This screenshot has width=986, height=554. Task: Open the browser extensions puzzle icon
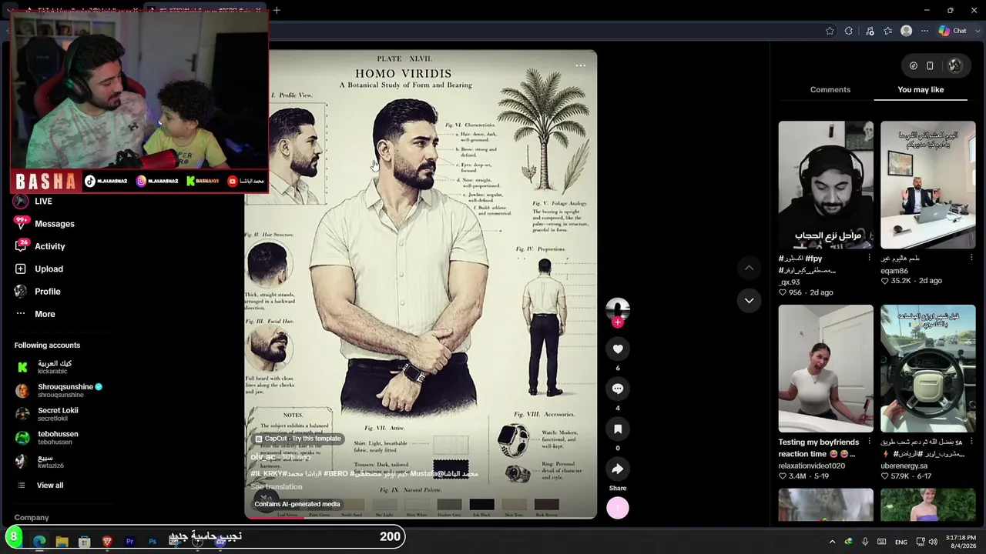pyautogui.click(x=849, y=31)
